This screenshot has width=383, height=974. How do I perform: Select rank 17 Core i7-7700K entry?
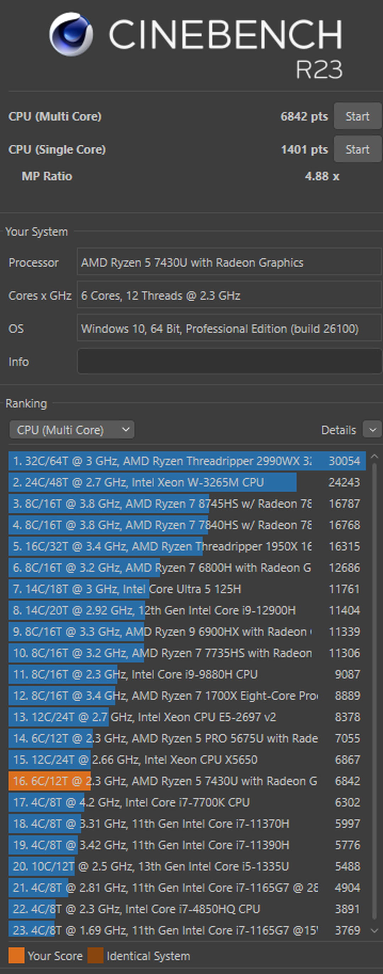pyautogui.click(x=187, y=802)
